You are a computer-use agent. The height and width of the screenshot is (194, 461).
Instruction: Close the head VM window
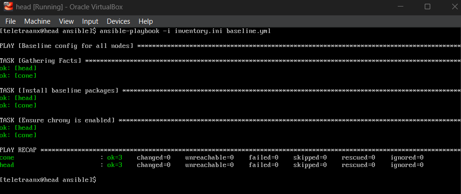450,7
